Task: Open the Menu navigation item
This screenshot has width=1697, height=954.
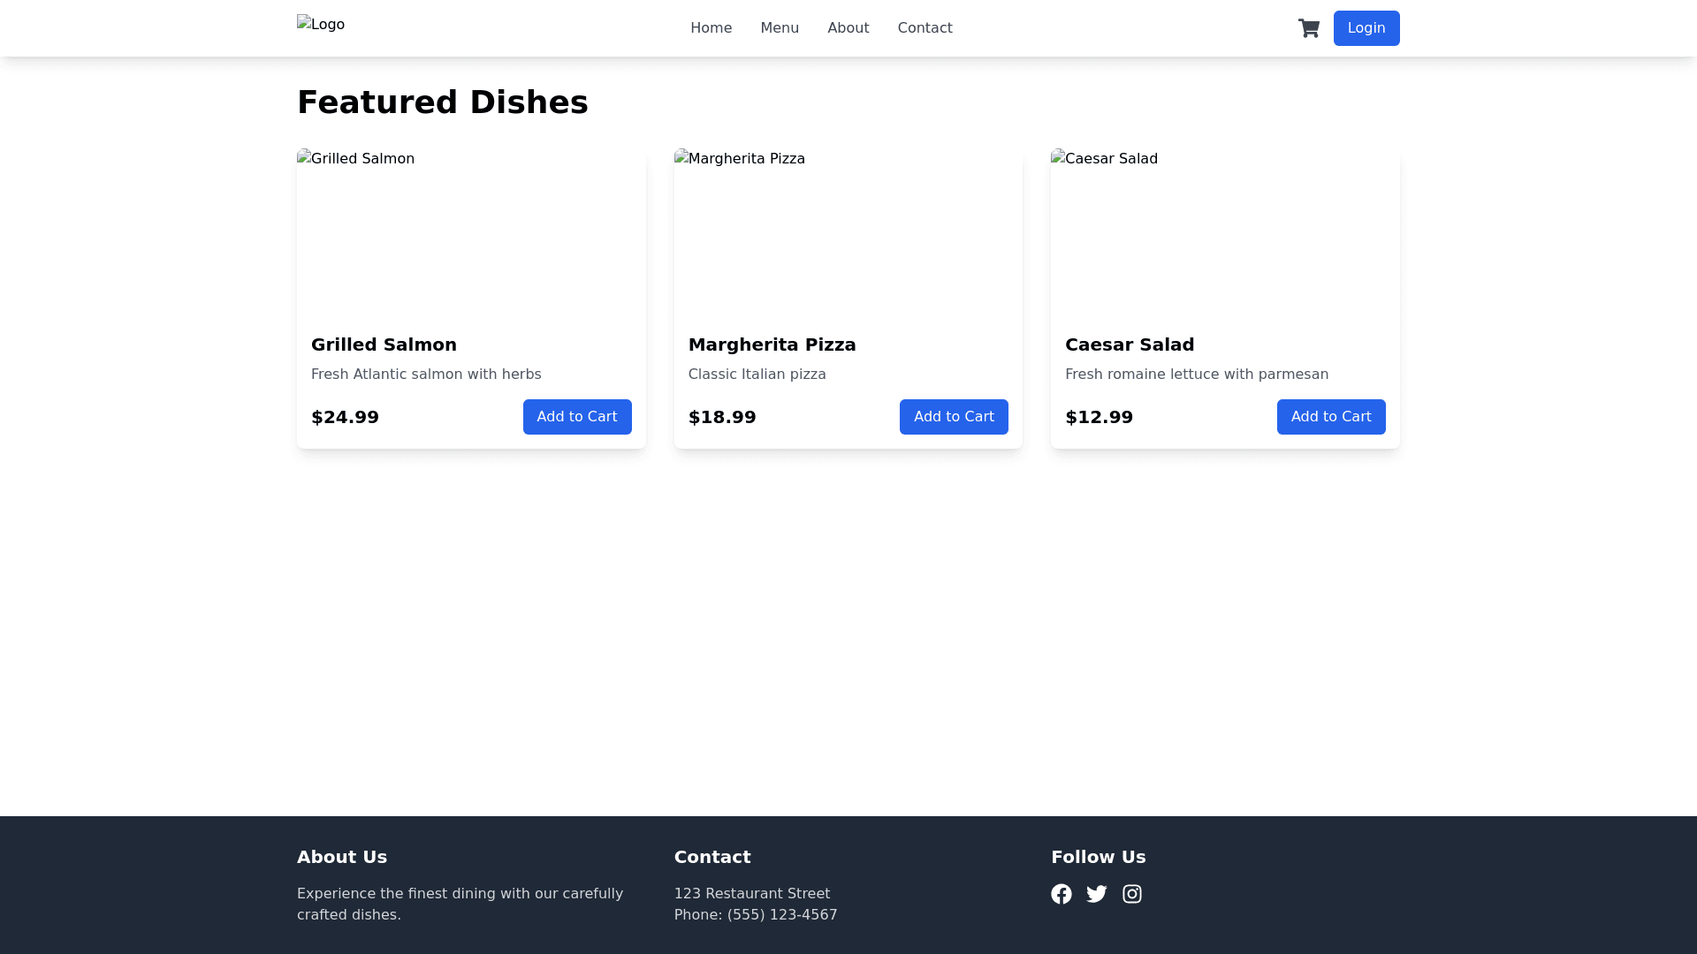Action: pyautogui.click(x=779, y=27)
